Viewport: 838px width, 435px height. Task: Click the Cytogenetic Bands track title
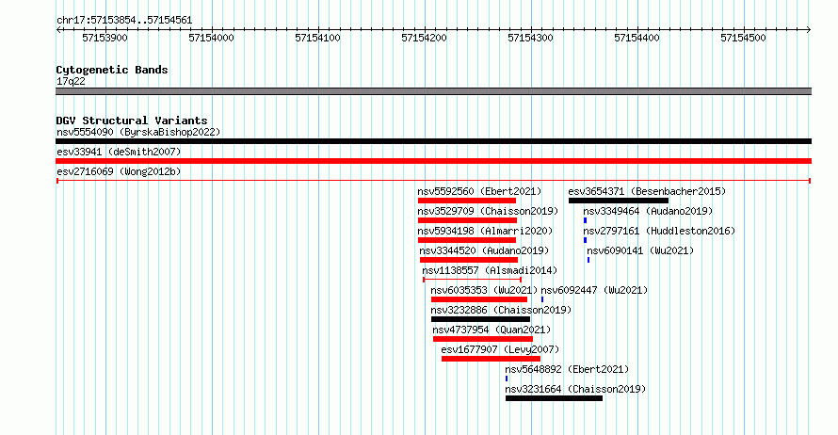pos(112,70)
